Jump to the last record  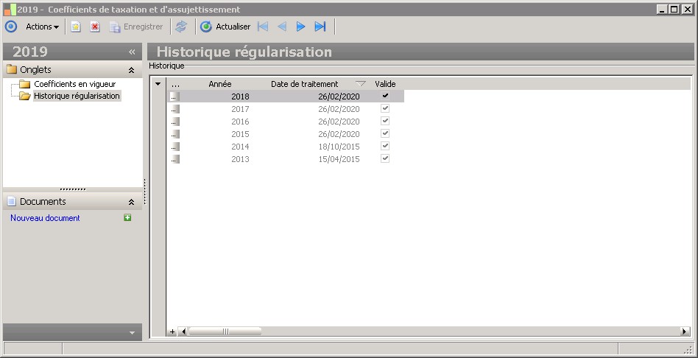tap(320, 27)
